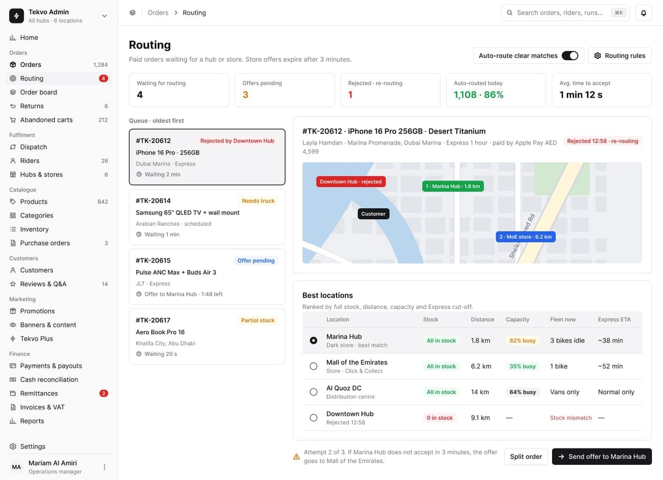Open queue order #TK-20615 Pulse ANC Max
663x480 pixels.
(x=207, y=276)
